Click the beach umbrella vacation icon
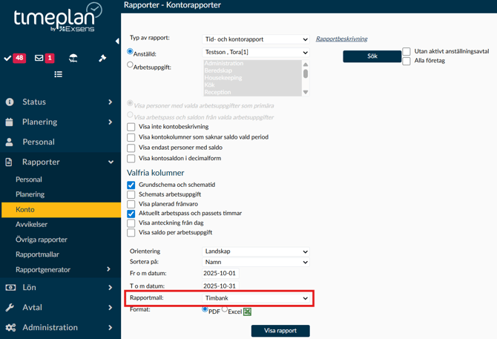 point(73,58)
